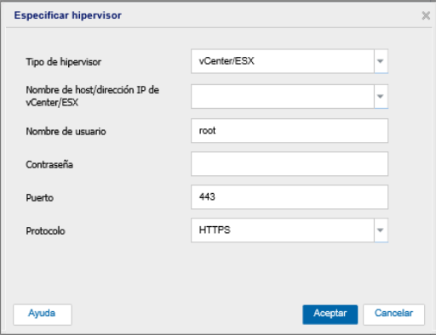Click the Puerto field showing 443
436x335 pixels.
290,197
